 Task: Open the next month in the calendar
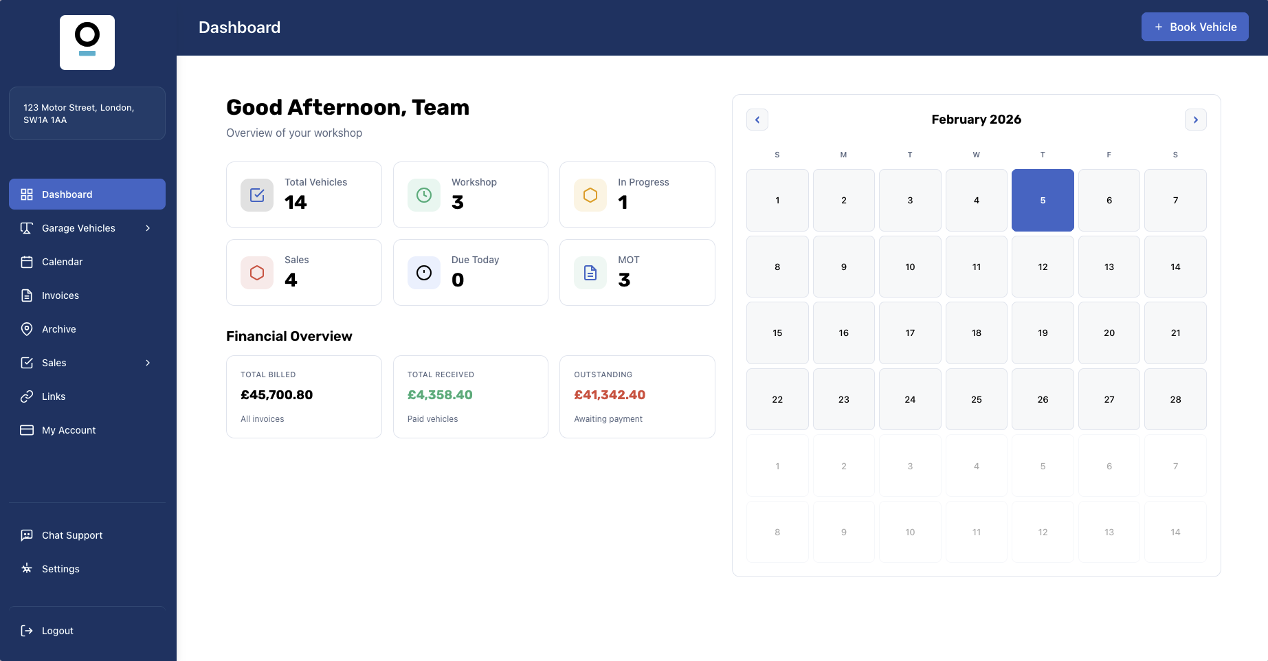click(1196, 120)
